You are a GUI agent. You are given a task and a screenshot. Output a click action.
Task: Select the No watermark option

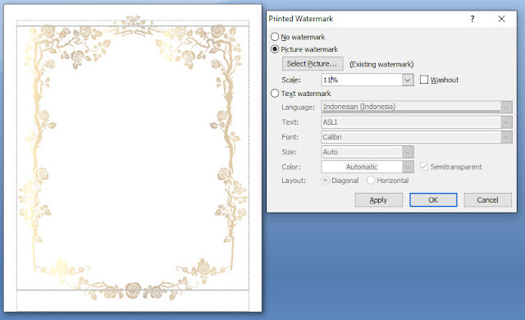275,36
